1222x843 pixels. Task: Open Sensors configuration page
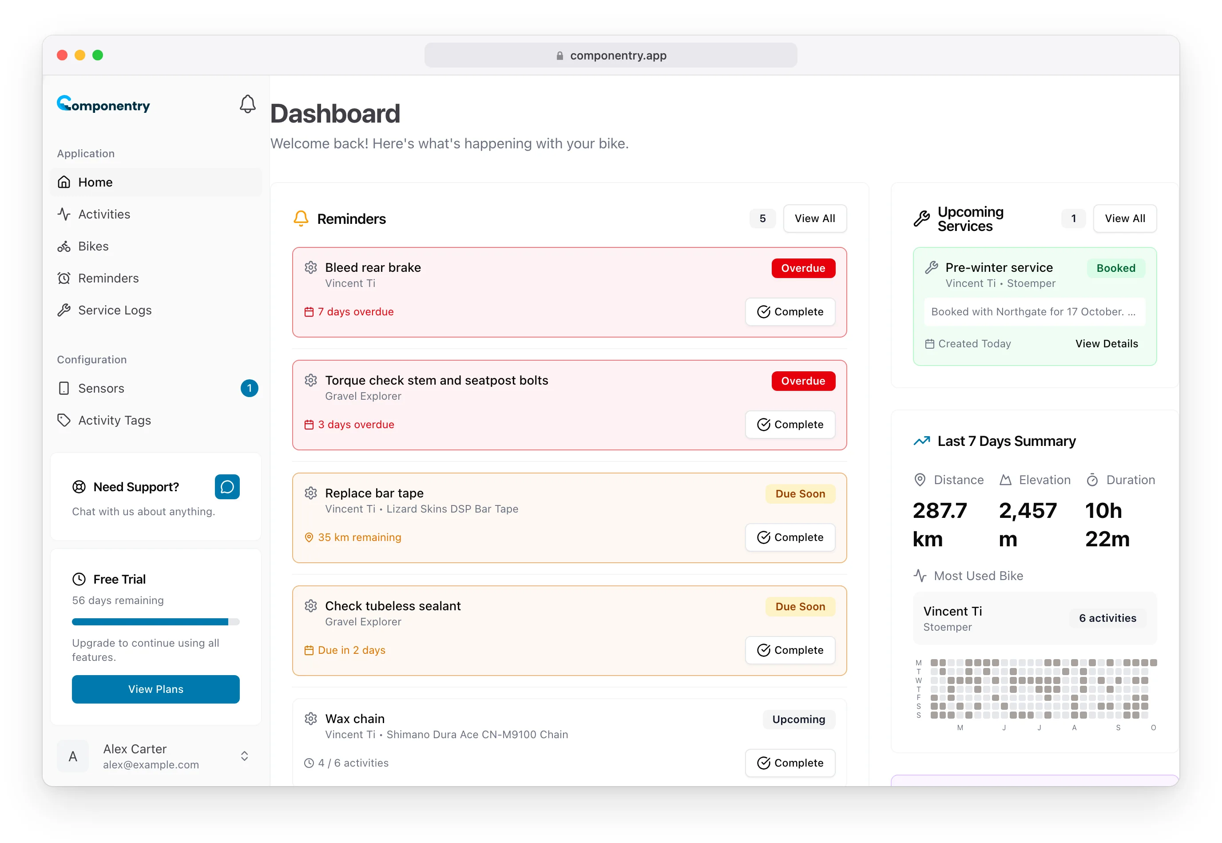[156, 388]
